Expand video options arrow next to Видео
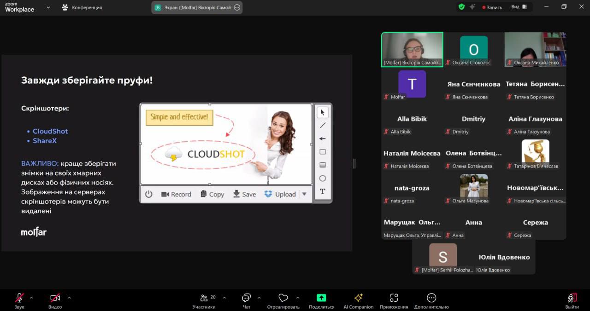This screenshot has height=311, width=590. coord(69,298)
